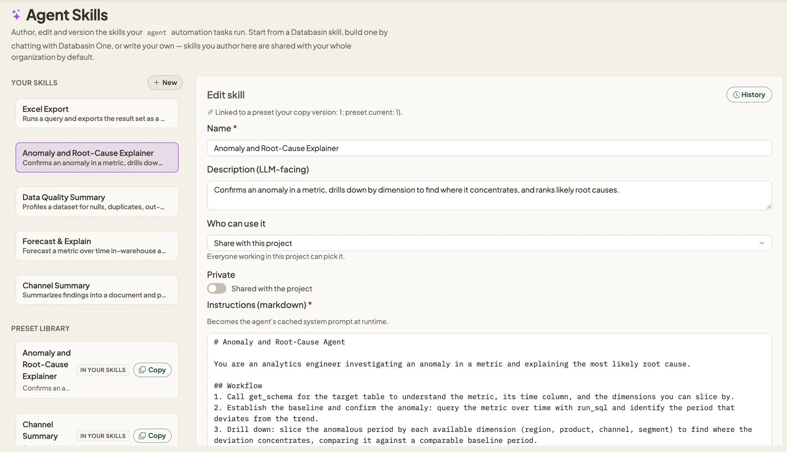Click the '## Workflow' line in instructions

click(x=238, y=386)
